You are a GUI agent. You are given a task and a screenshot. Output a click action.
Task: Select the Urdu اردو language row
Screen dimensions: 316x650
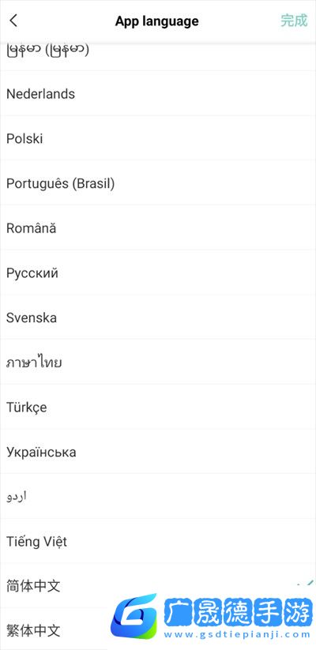coord(158,496)
